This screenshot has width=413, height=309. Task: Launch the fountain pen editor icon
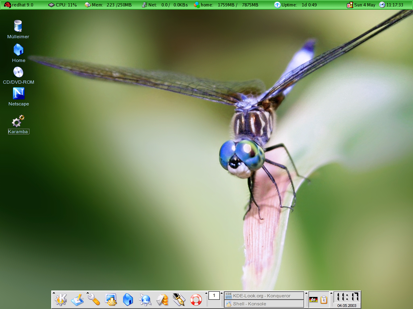(179, 300)
